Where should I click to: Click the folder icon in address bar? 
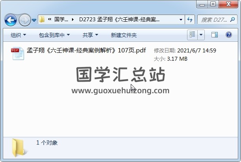pyautogui.click(x=42, y=20)
